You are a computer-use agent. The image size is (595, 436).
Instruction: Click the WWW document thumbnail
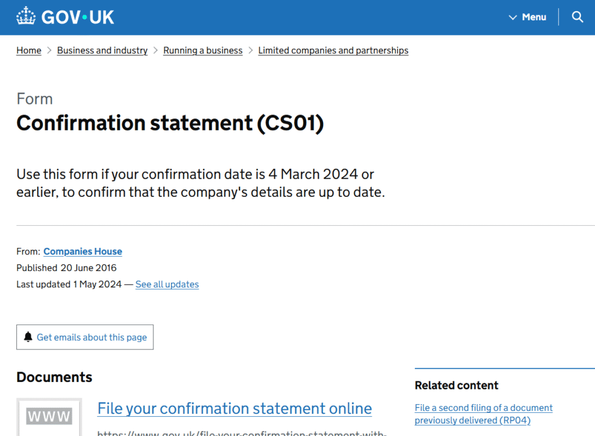coord(49,416)
